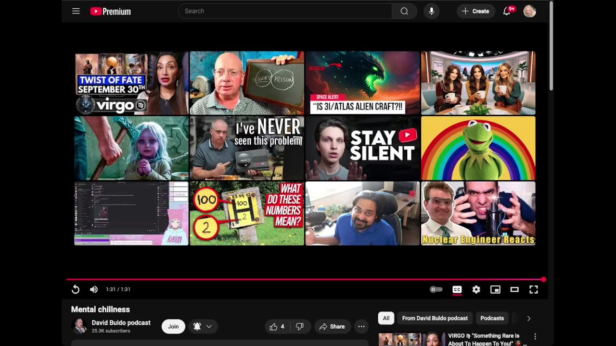
Task: Open video settings gear
Action: (476, 289)
